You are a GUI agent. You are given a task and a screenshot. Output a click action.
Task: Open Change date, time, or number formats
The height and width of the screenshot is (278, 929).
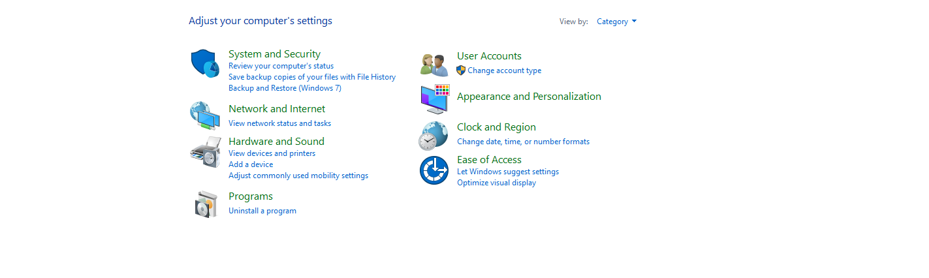pyautogui.click(x=523, y=142)
